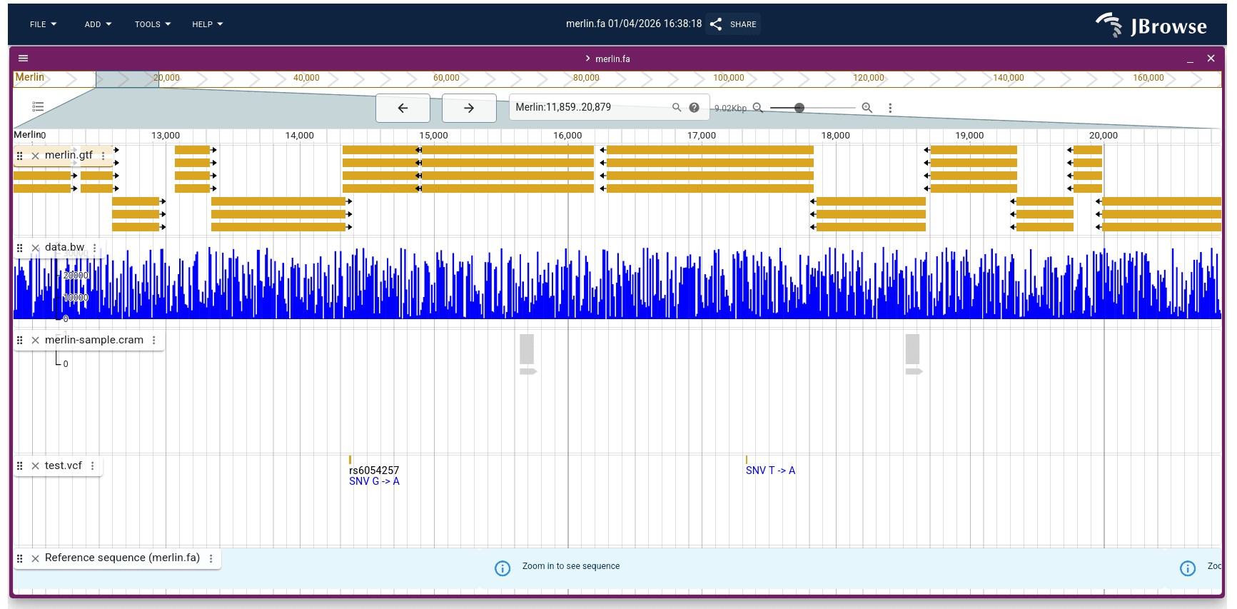Image resolution: width=1237 pixels, height=609 pixels.
Task: Close the merlin.gtf track
Action: [x=35, y=156]
